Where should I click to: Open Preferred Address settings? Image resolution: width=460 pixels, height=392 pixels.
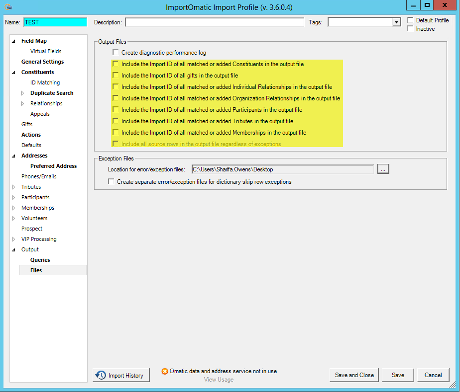point(53,166)
